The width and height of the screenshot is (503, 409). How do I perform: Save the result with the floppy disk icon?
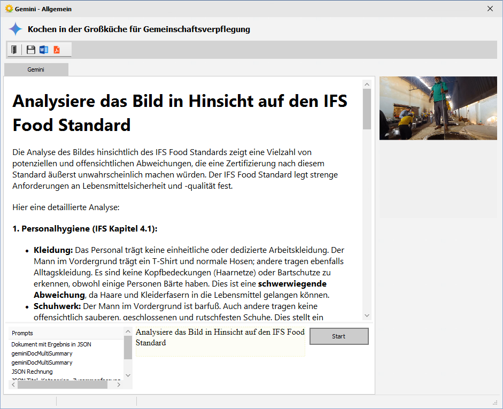31,50
